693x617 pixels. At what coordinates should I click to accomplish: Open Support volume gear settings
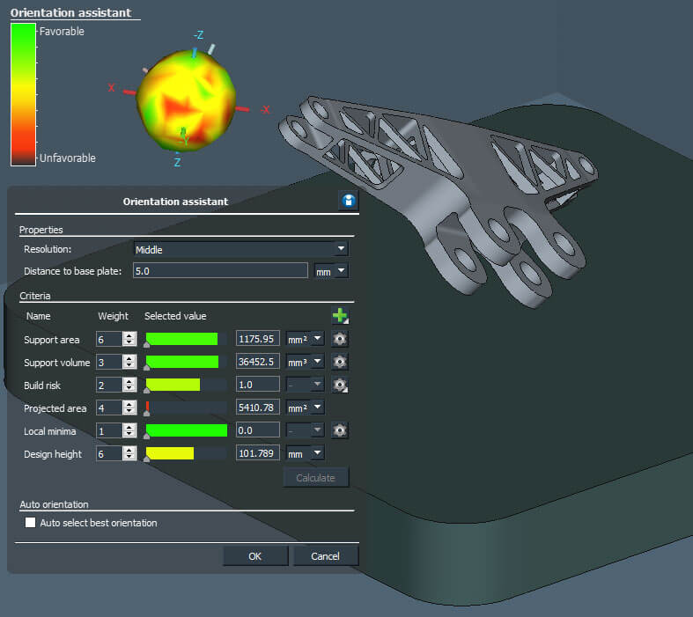click(x=340, y=362)
